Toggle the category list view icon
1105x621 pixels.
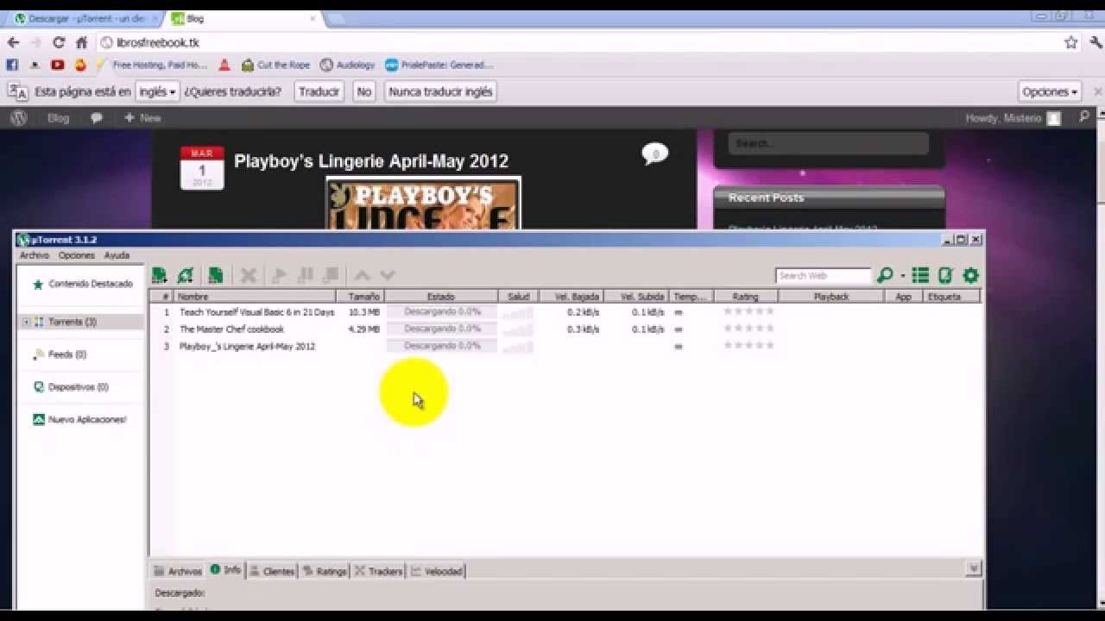click(920, 275)
